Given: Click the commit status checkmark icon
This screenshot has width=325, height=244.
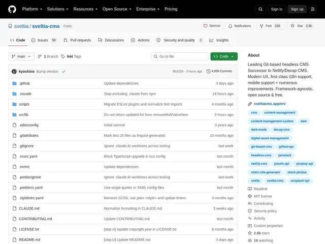Looking at the screenshot, I should coord(63,71).
